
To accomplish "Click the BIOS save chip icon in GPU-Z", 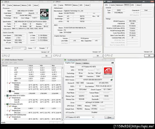I will coord(112,80).
